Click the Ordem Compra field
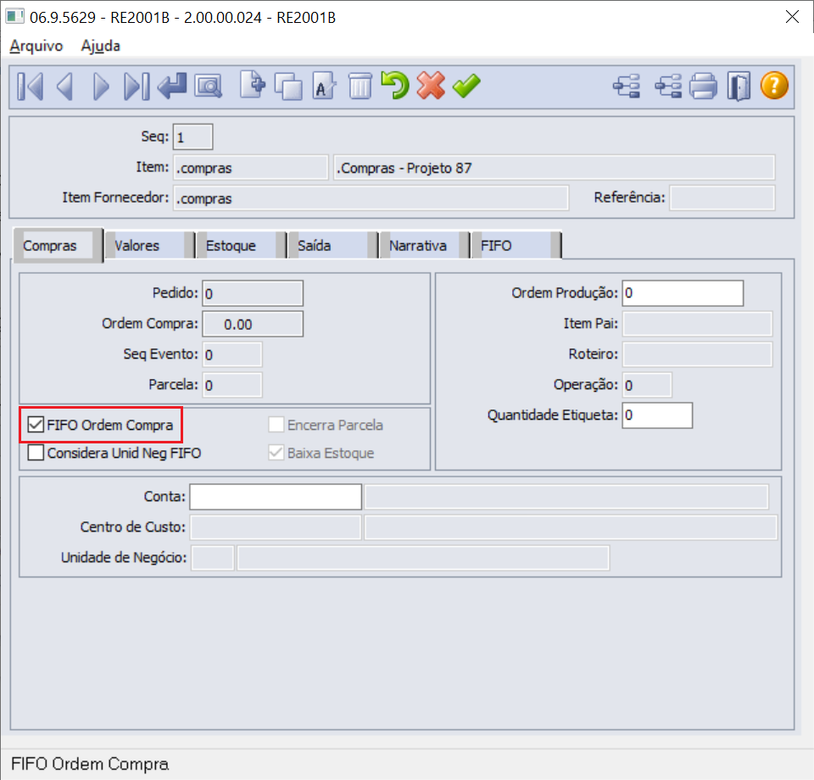 pos(253,325)
